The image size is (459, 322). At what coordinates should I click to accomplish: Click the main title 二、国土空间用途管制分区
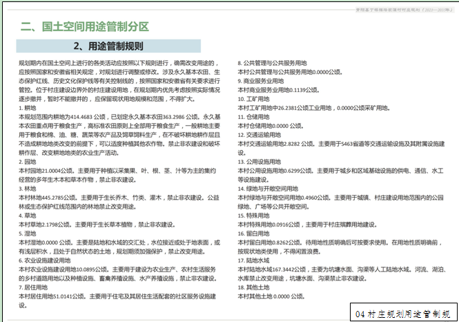click(x=85, y=27)
